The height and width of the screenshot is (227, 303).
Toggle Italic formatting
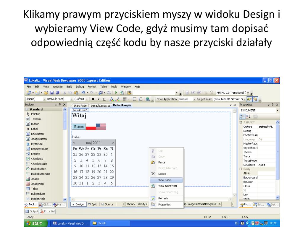pos(99,99)
